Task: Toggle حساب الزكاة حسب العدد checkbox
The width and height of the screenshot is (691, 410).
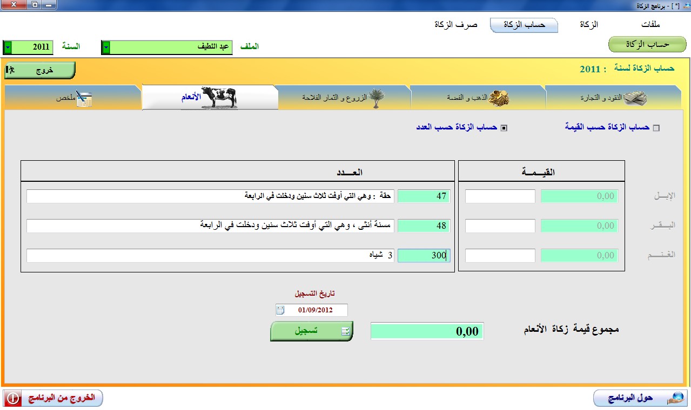Action: click(x=504, y=128)
